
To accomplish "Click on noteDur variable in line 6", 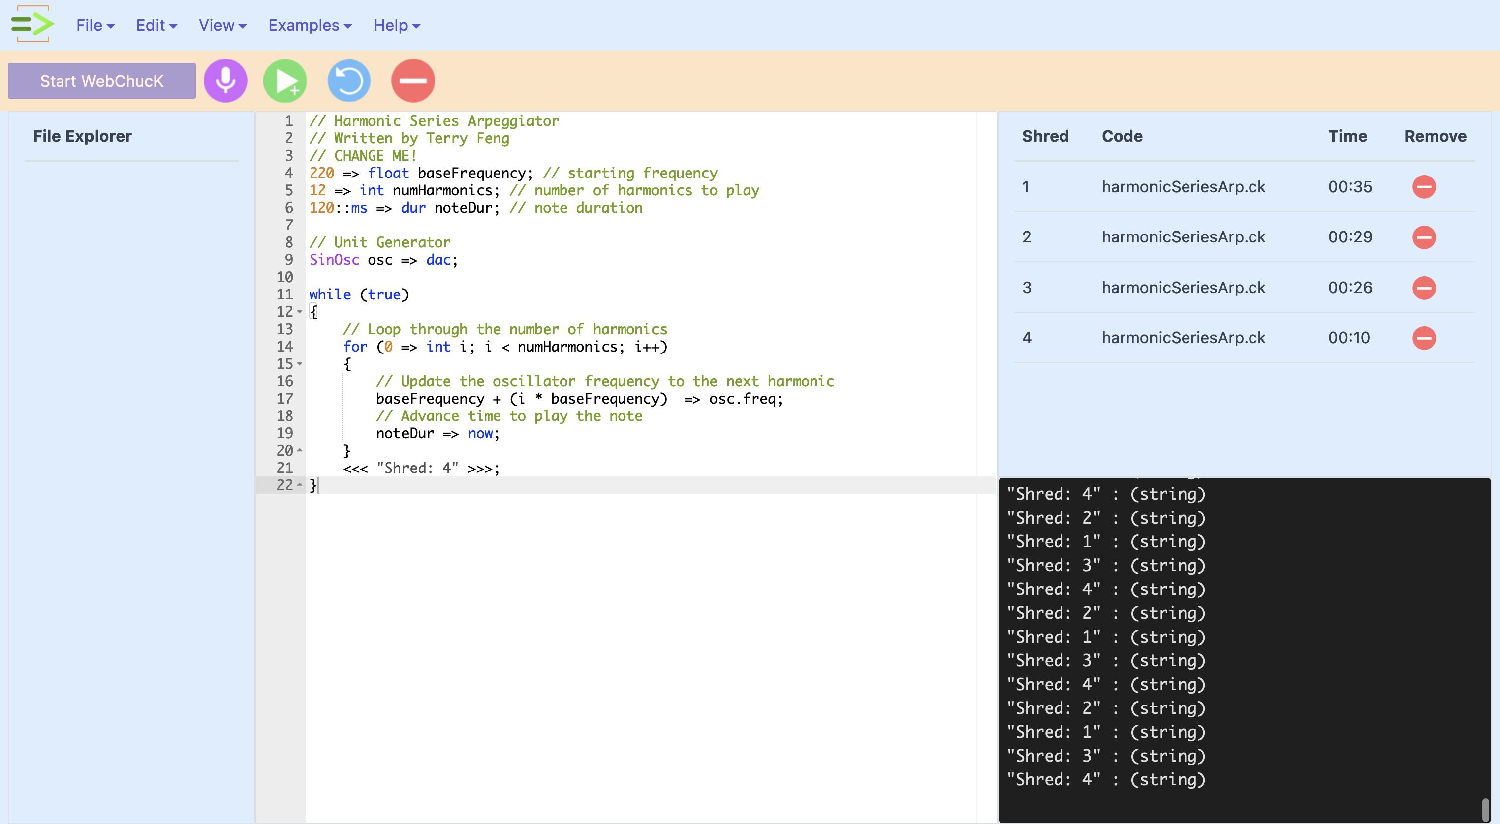I will click(x=462, y=208).
